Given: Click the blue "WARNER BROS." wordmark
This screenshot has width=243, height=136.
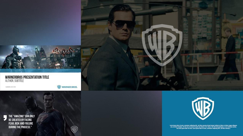Looking at the screenshot, I should point(70,87).
